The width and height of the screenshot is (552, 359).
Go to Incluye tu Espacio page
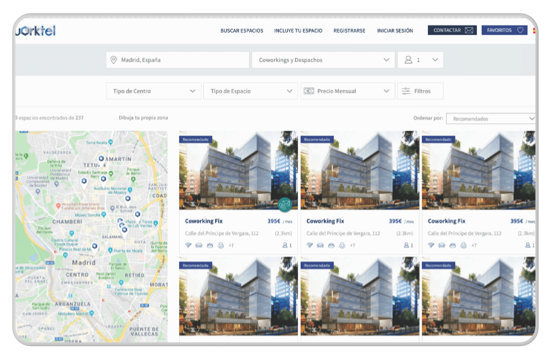[298, 31]
